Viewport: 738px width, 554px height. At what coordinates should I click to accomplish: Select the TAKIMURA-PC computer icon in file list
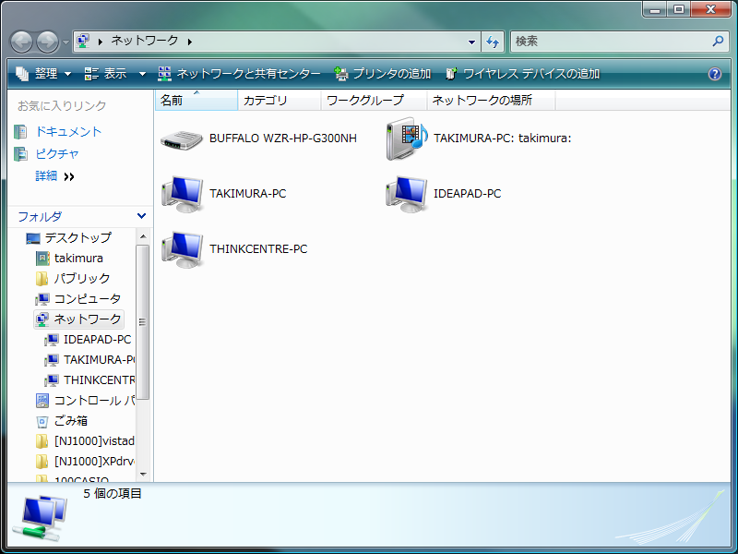(183, 194)
